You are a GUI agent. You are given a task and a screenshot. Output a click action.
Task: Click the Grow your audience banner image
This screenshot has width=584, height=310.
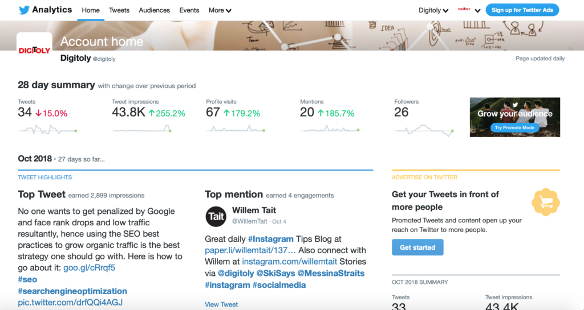click(515, 117)
